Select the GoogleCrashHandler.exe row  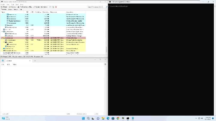tap(43, 53)
